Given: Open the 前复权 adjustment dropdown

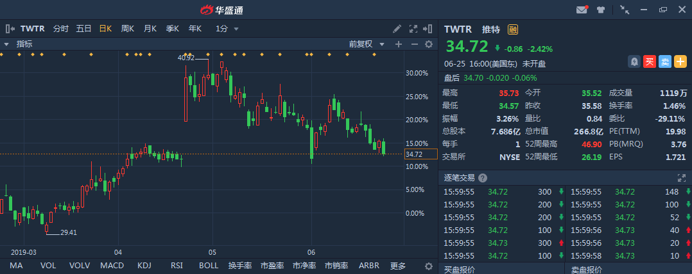Looking at the screenshot, I should [366, 44].
